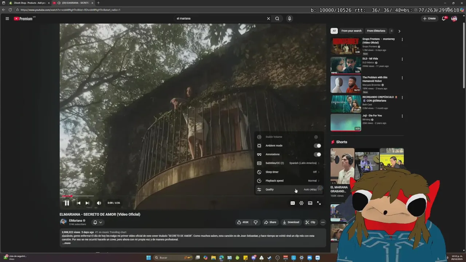
Task: Select the All filter chip
Action: pos(334,31)
